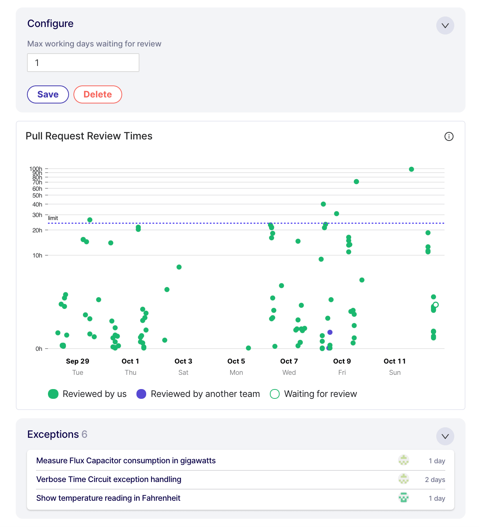Click avatar on Measure Flux Capacitor row
Screen dimensions: 479x527
[x=403, y=460]
